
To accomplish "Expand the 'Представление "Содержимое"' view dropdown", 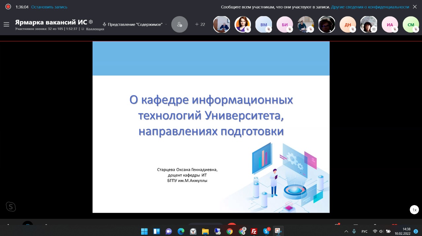I will (x=135, y=24).
